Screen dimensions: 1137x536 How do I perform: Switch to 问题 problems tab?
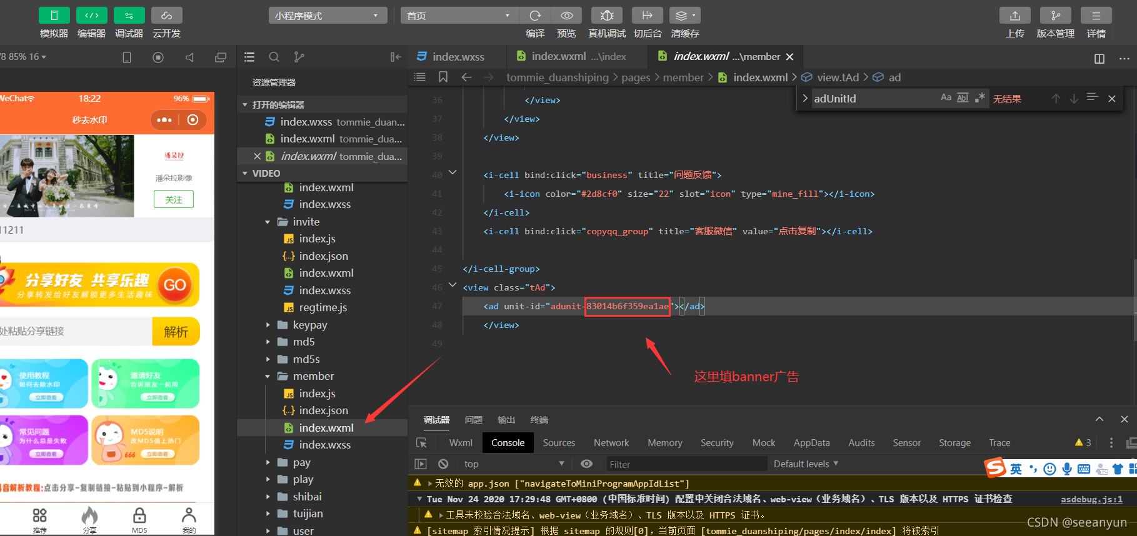coord(474,420)
